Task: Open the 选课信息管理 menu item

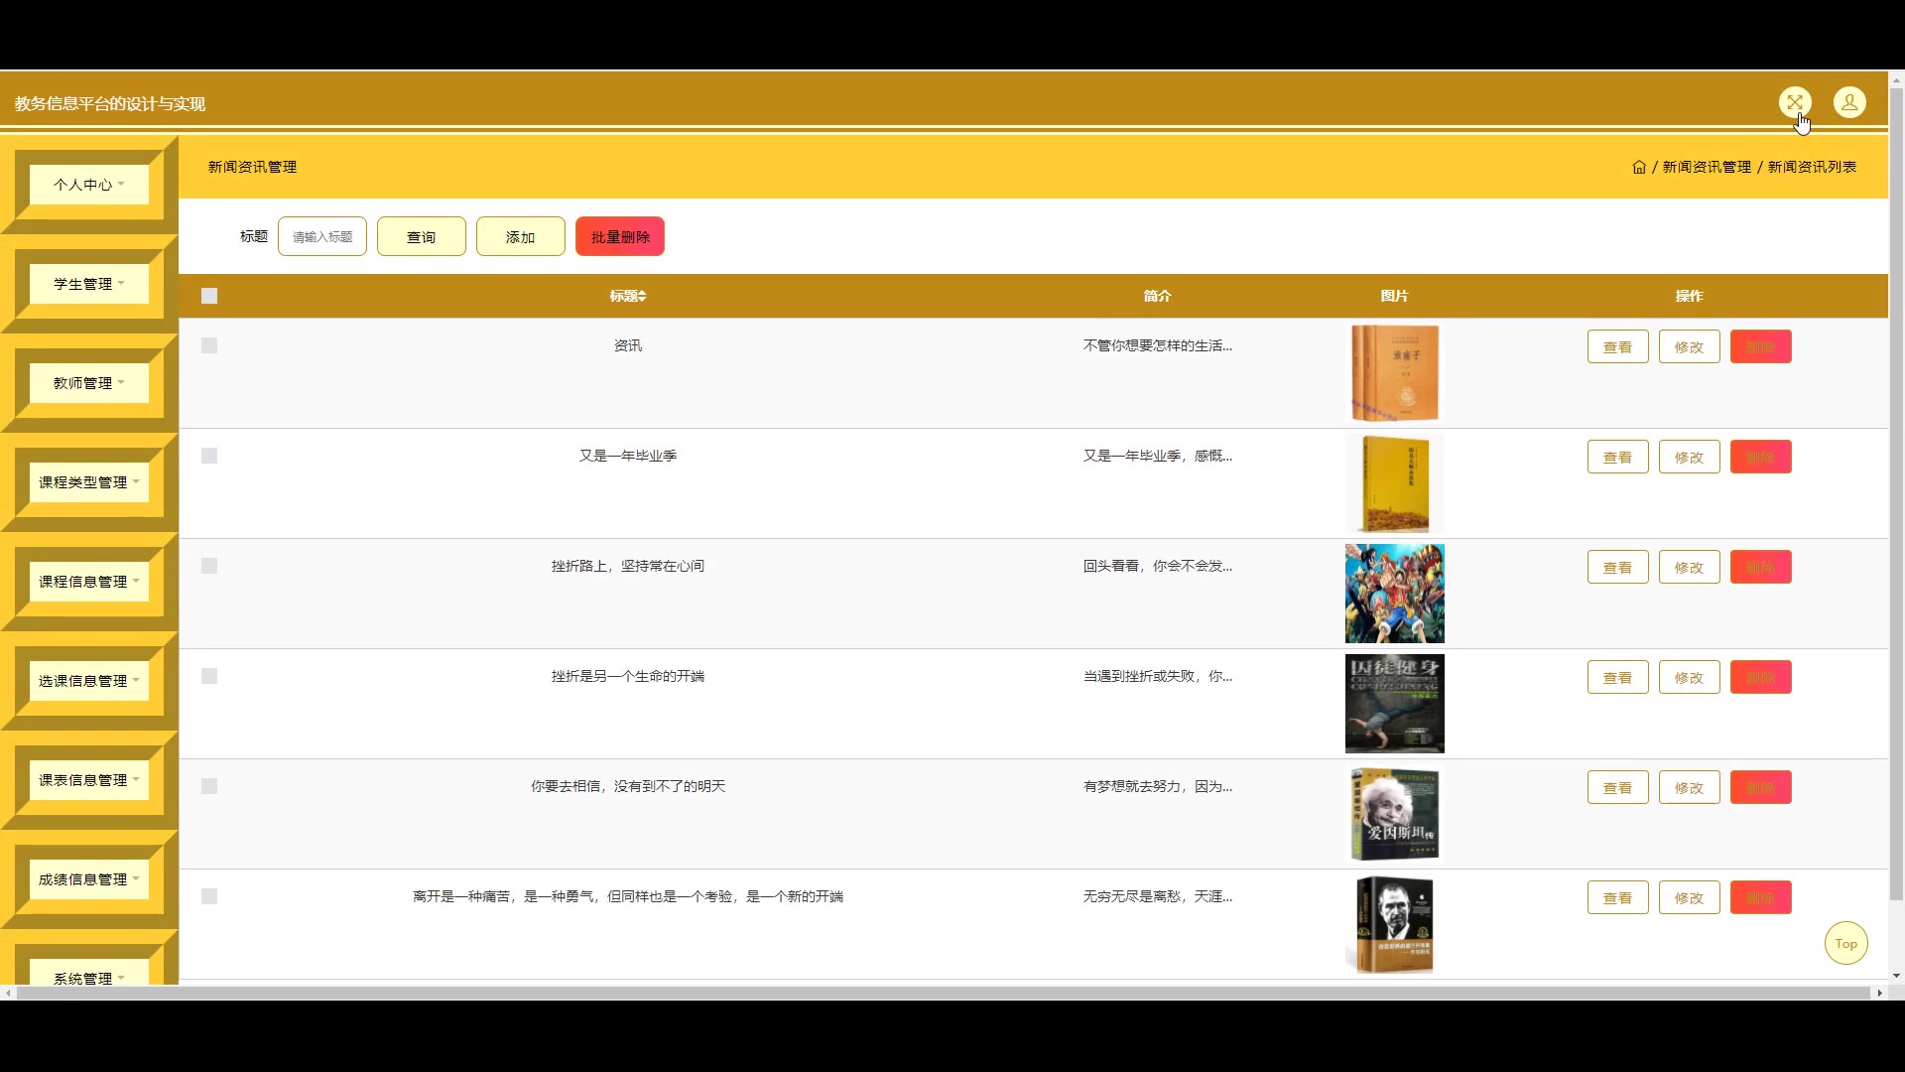Action: pyautogui.click(x=89, y=681)
